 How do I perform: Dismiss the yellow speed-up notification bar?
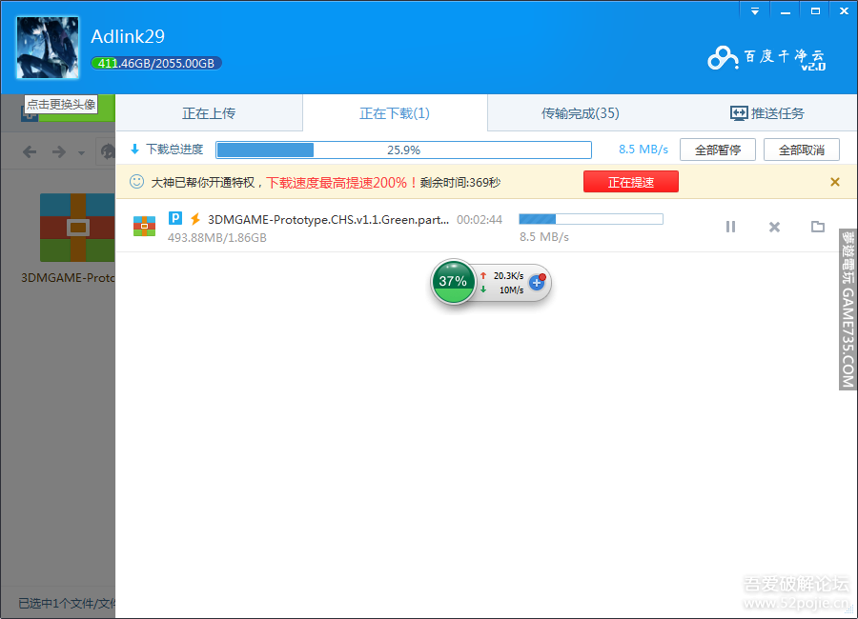[x=834, y=182]
